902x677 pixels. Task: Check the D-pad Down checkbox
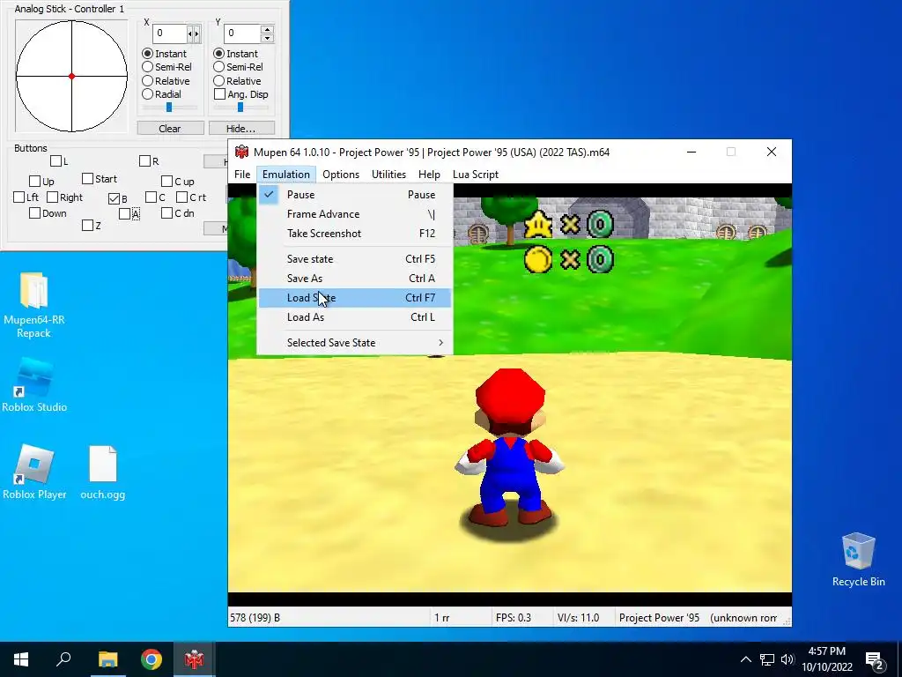pos(34,213)
